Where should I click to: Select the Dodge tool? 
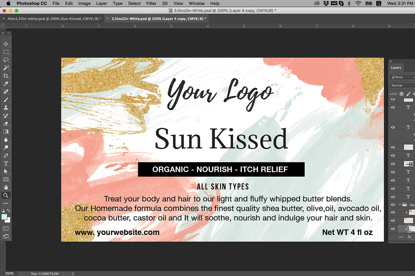click(6, 147)
